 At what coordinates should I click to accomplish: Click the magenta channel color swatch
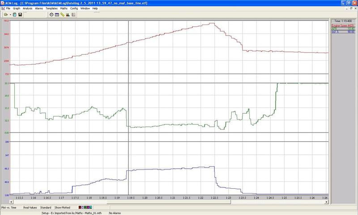pyautogui.click(x=88, y=207)
